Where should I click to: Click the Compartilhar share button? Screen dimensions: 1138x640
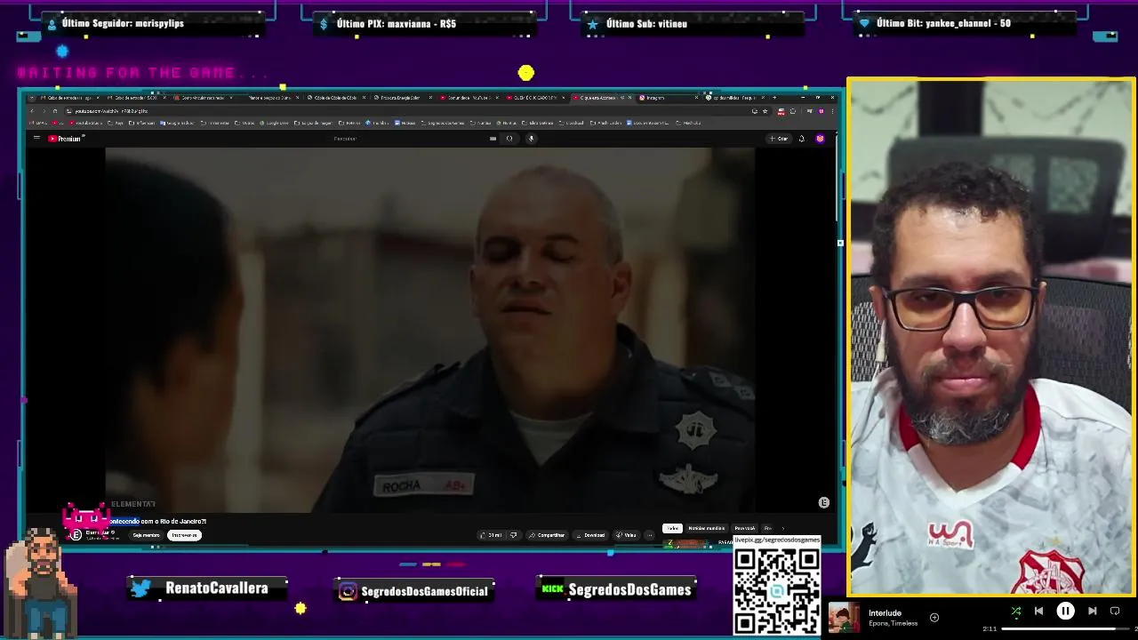pyautogui.click(x=547, y=535)
